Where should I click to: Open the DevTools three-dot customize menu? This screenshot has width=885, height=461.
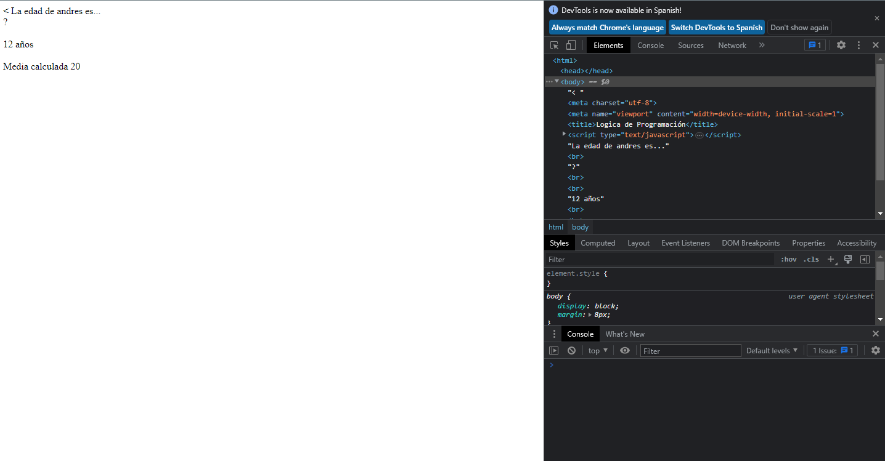pyautogui.click(x=858, y=45)
